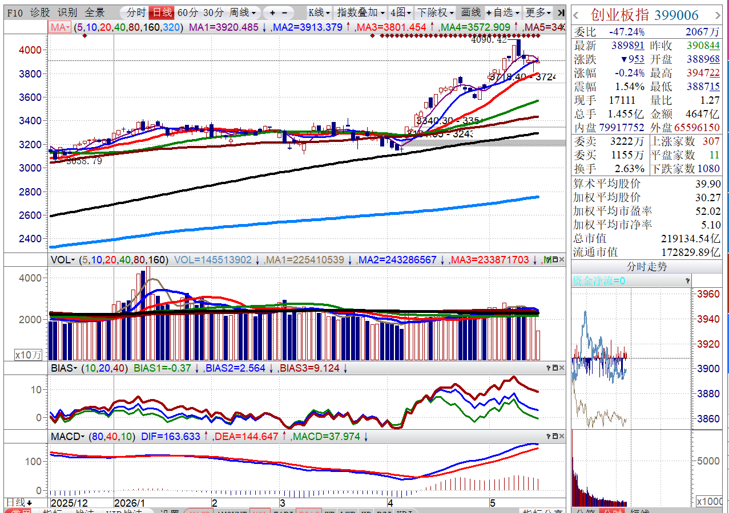Open the MA indicator selector dropdown
This screenshot has width=729, height=513.
pos(60,27)
